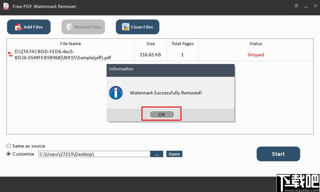Start watermark removal with Start button
Screen dimensions: 320x192
[x=278, y=154]
